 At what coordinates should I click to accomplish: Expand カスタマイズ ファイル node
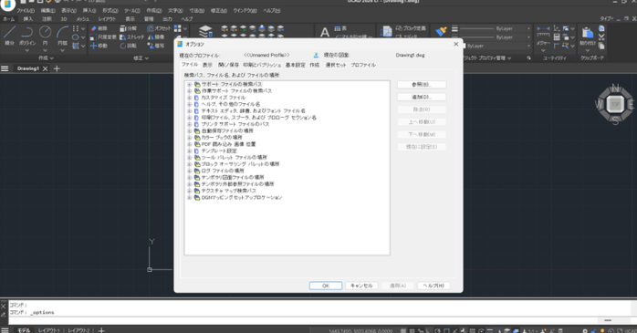click(x=189, y=98)
